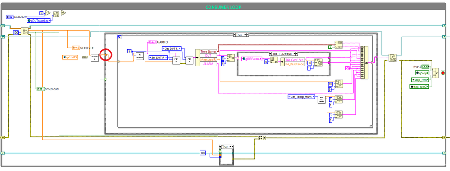Select the 'stop 2' boolean terminal
Image resolution: width=450 pixels, height=171 pixels.
click(425, 66)
